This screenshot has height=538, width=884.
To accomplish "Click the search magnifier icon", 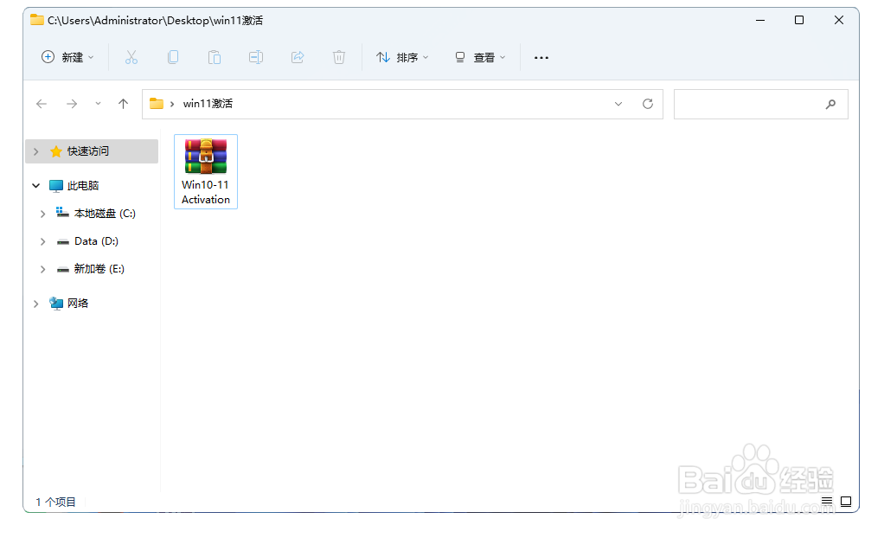I will click(x=830, y=104).
